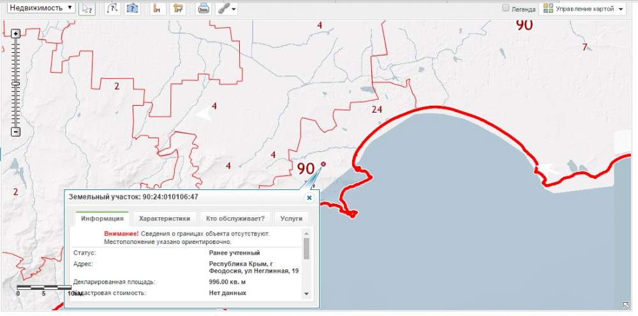Select the identify-by-pointer info tool
Screen dimensions: 638x316
point(87,9)
